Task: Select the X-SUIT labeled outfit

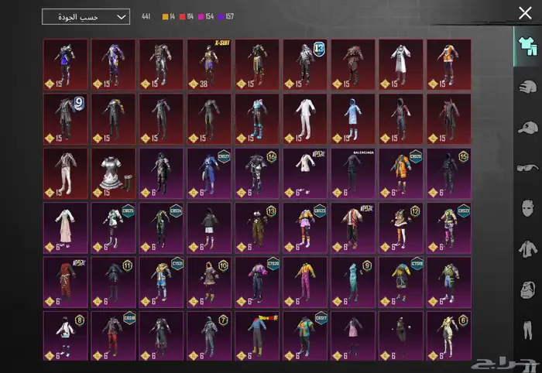Action: coord(211,65)
